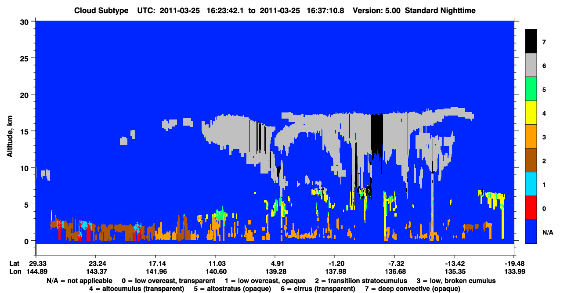
Task: Click latitude value 17.14
Action: 155,264
